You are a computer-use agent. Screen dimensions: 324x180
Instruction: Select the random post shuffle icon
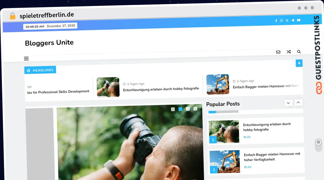click(x=289, y=52)
